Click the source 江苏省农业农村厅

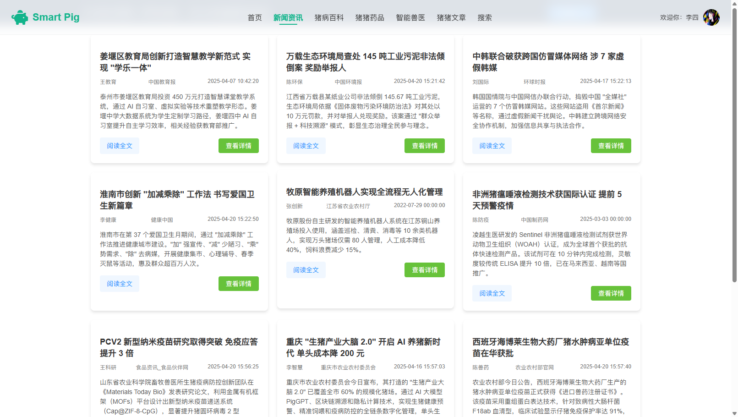(x=348, y=206)
